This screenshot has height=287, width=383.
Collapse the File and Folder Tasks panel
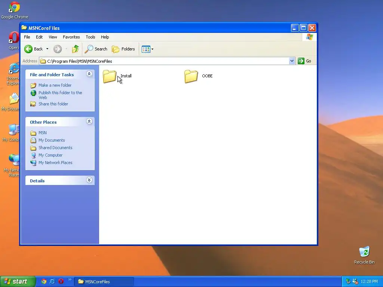pyautogui.click(x=89, y=74)
